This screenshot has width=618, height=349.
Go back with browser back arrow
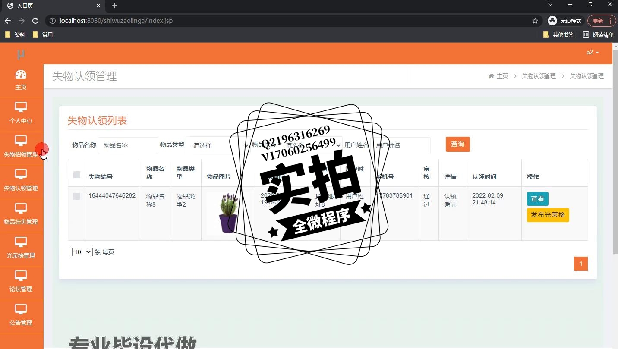(x=8, y=21)
